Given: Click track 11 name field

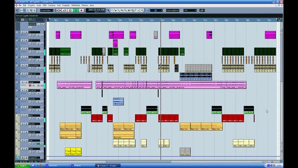Looking at the screenshot, I should (x=34, y=115).
